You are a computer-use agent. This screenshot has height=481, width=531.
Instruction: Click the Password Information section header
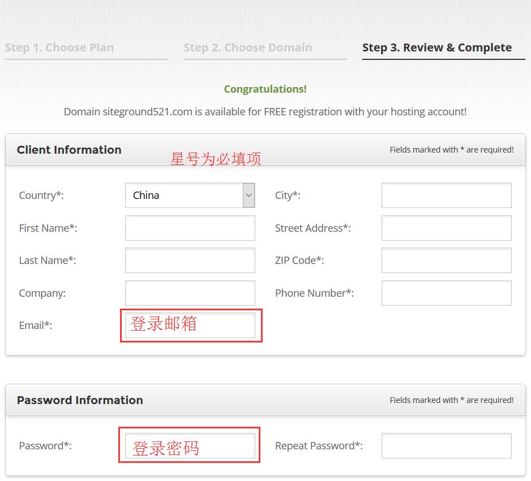[80, 400]
